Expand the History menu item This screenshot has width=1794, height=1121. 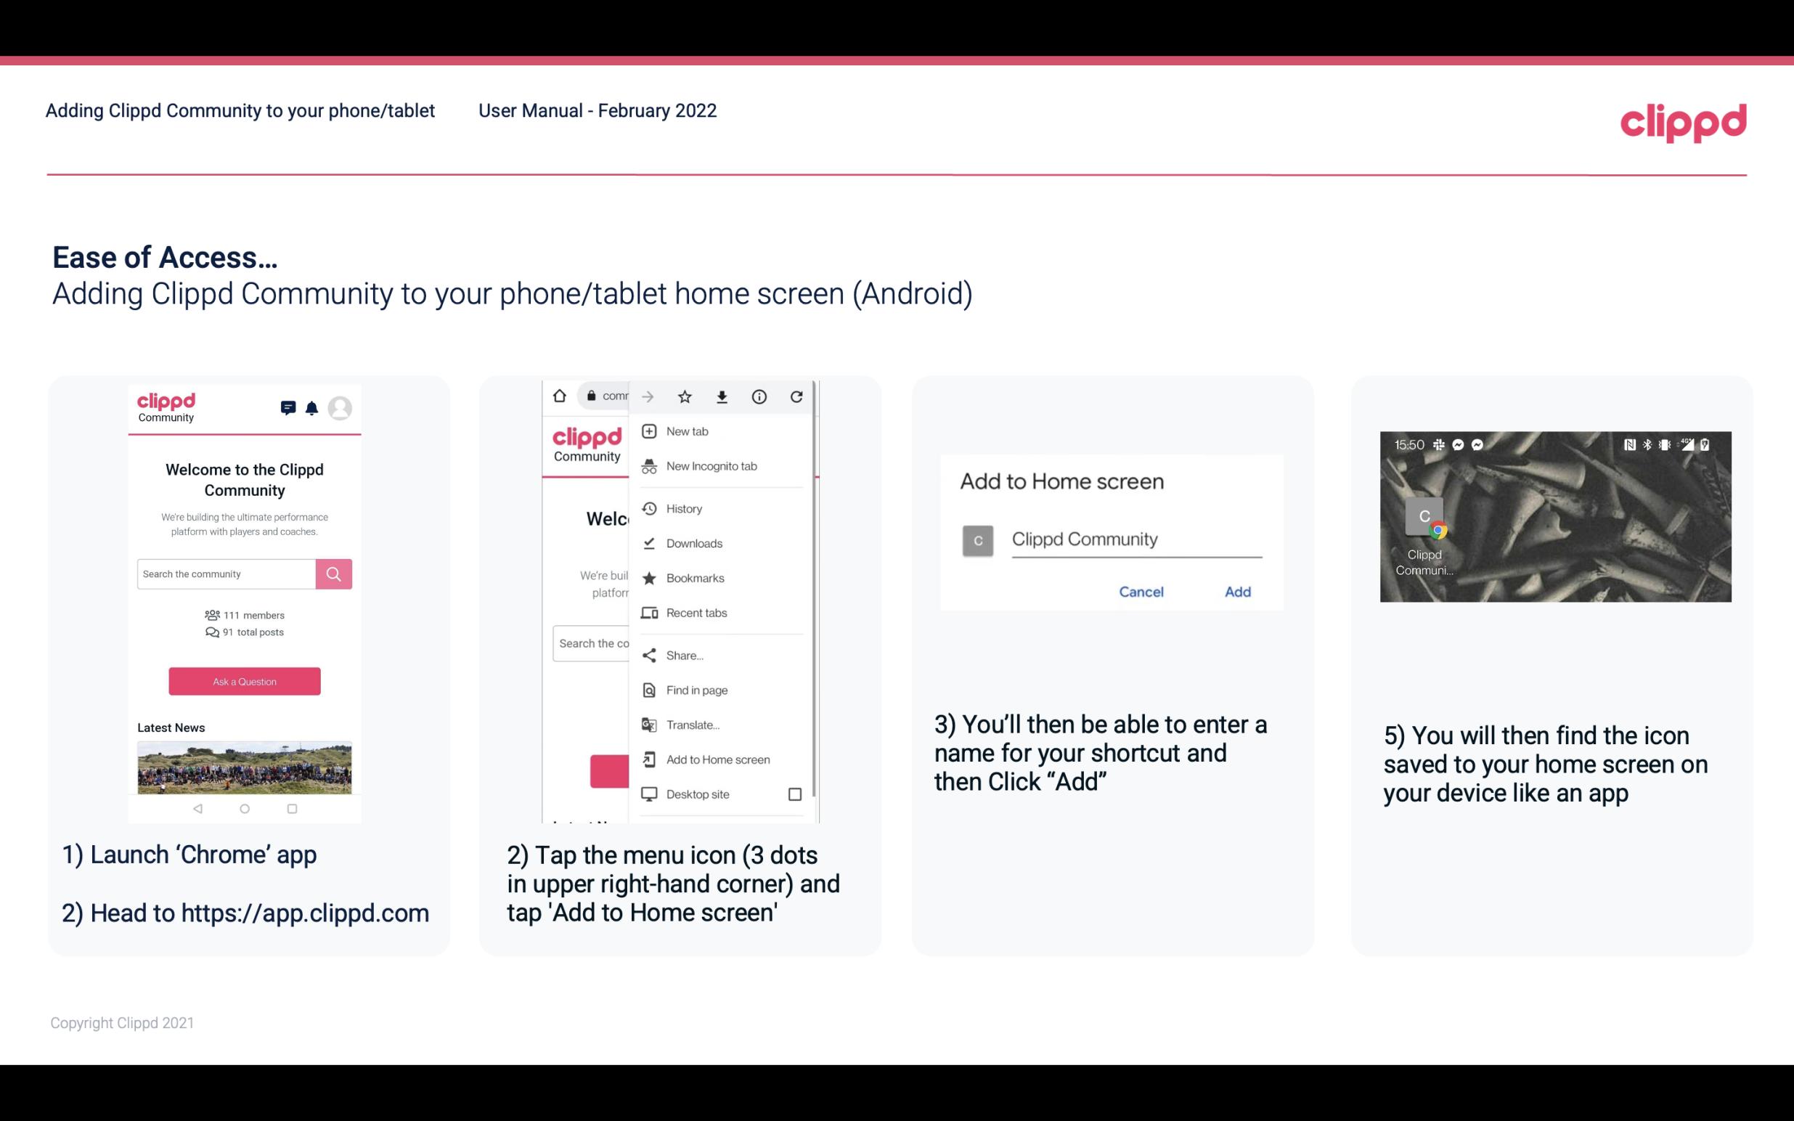(x=685, y=507)
